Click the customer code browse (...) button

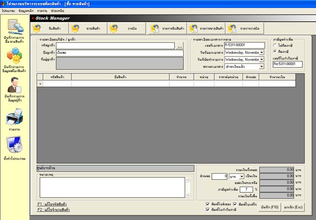[x=180, y=46]
